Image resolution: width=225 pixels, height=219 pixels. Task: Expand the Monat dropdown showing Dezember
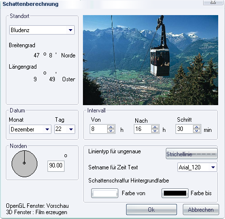point(30,129)
